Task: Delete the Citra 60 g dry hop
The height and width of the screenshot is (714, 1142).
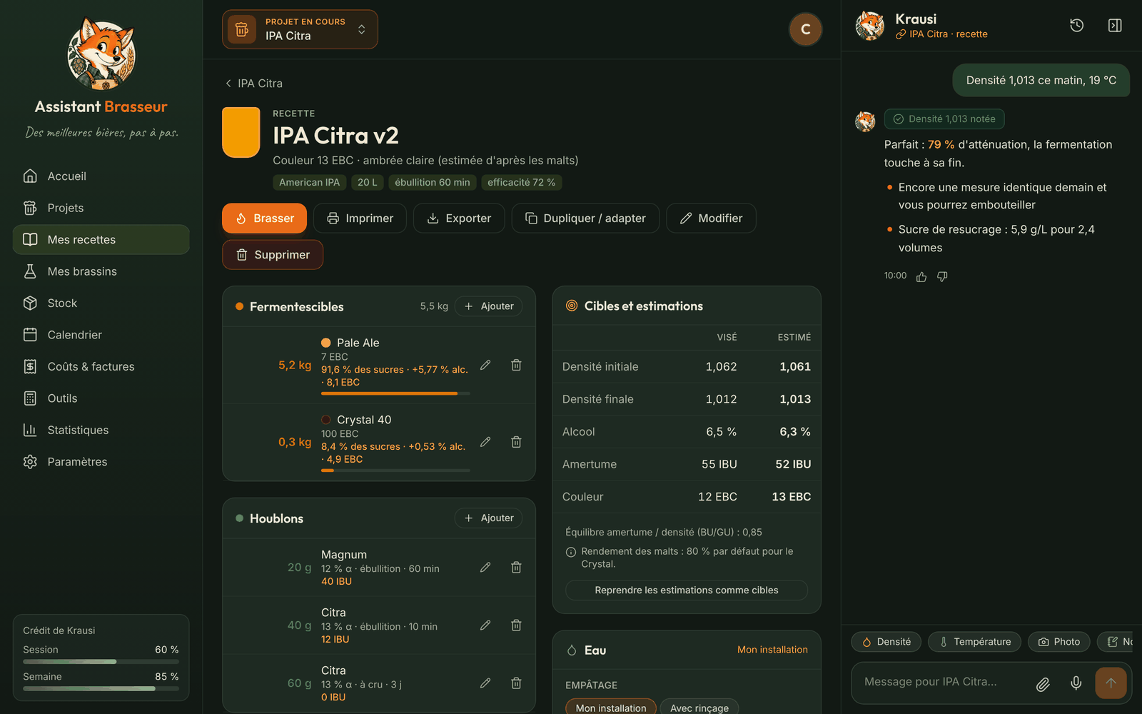Action: click(x=516, y=683)
